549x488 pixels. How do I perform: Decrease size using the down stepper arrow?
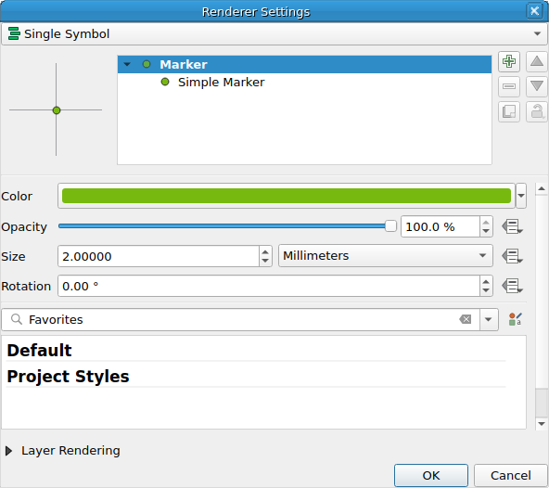[x=265, y=261]
